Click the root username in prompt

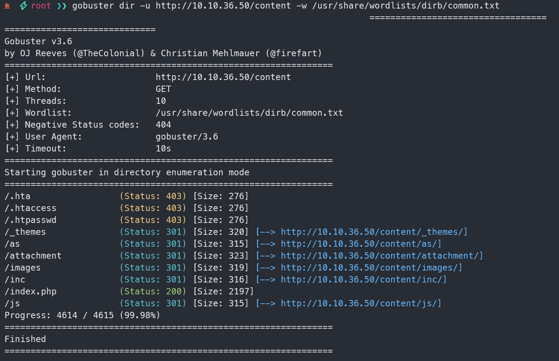pos(41,6)
